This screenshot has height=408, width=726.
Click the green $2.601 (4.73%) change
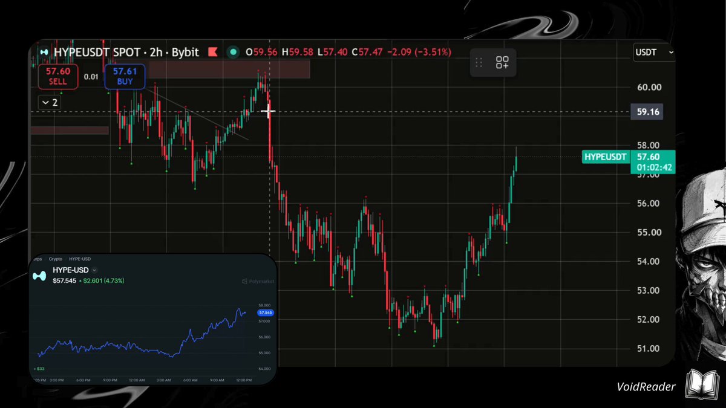(x=104, y=281)
